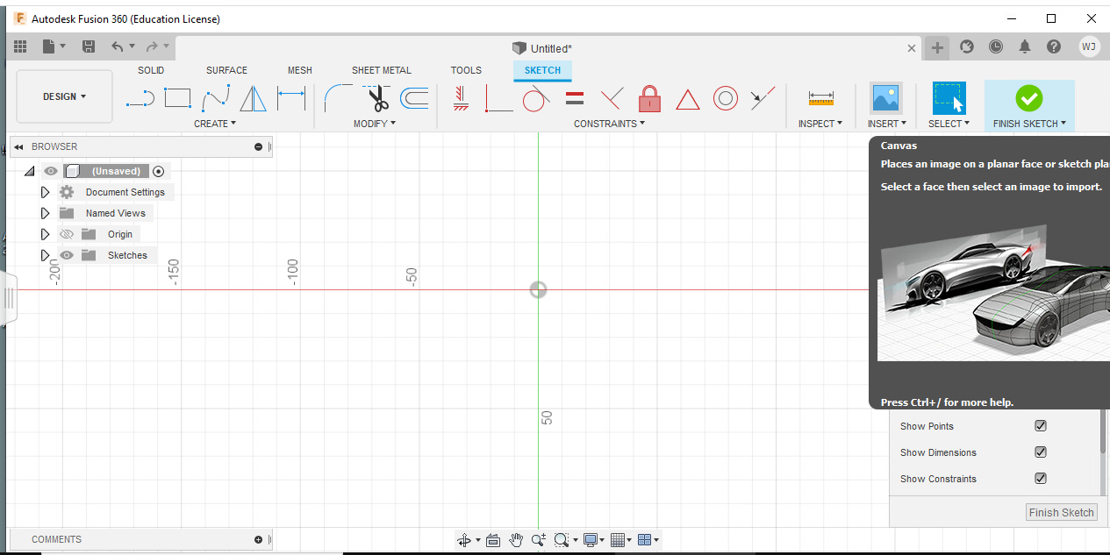The height and width of the screenshot is (555, 1110).
Task: Pick the Mirror sketch tool
Action: [253, 98]
